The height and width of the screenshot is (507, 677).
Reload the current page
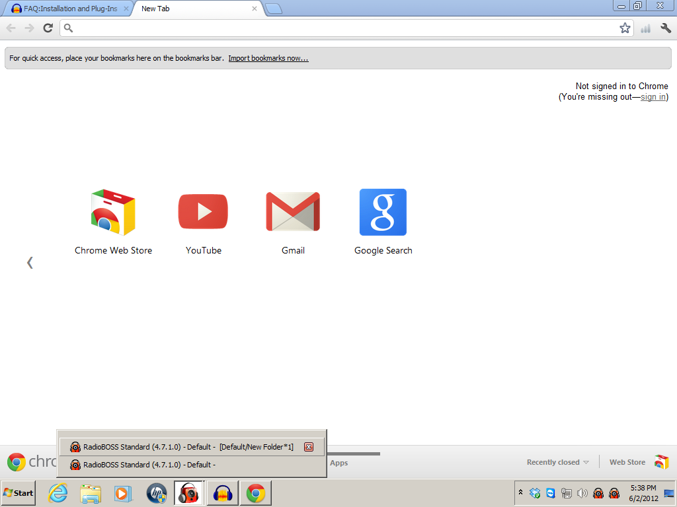pos(48,28)
